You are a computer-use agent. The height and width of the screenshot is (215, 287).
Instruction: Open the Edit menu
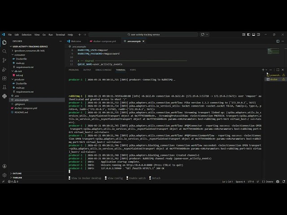(x=17, y=35)
